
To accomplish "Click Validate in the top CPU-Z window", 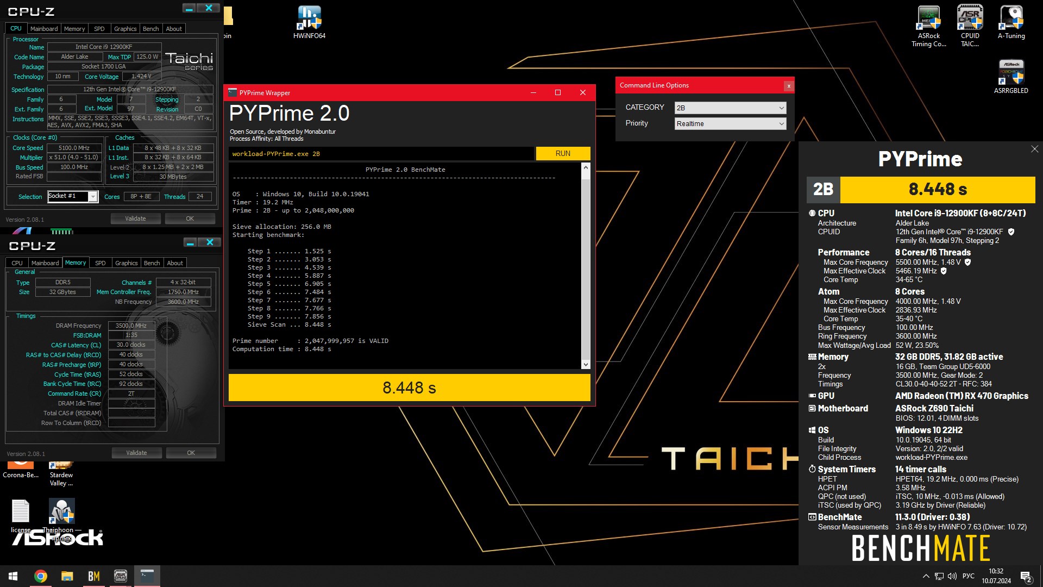I will (x=136, y=218).
